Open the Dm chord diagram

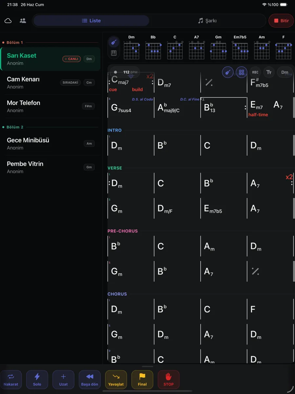(x=131, y=47)
